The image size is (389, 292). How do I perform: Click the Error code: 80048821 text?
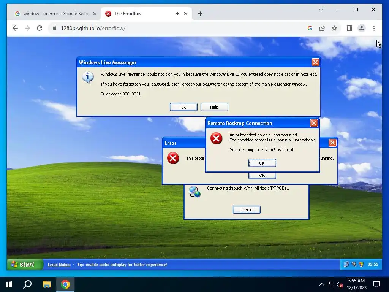point(120,94)
